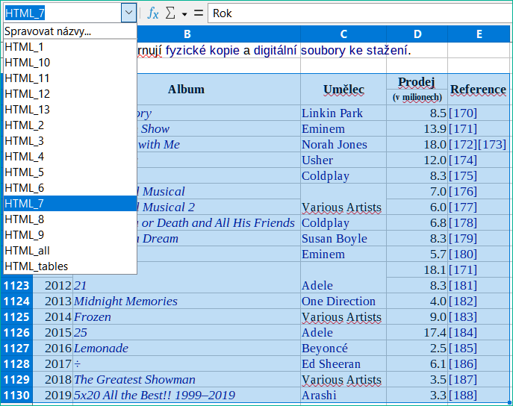
Task: Select column E header
Action: click(x=479, y=34)
